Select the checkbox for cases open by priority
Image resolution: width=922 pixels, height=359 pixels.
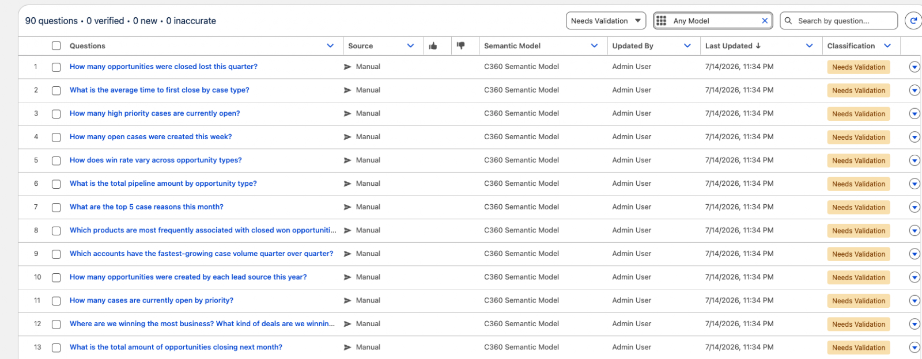point(56,301)
